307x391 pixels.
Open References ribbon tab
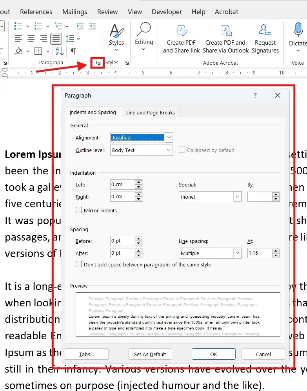point(36,12)
